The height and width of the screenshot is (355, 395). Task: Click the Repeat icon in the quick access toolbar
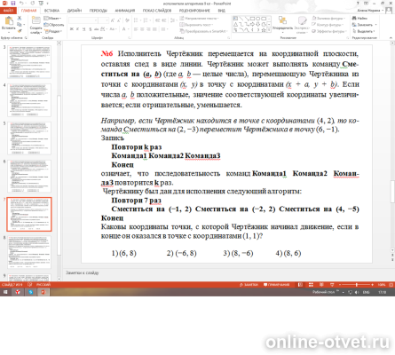[x=32, y=4]
